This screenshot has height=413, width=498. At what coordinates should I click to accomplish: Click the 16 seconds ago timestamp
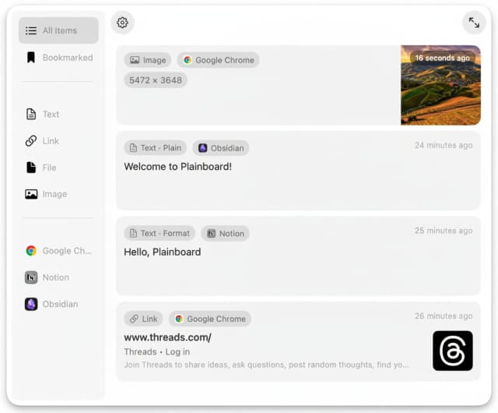(443, 58)
